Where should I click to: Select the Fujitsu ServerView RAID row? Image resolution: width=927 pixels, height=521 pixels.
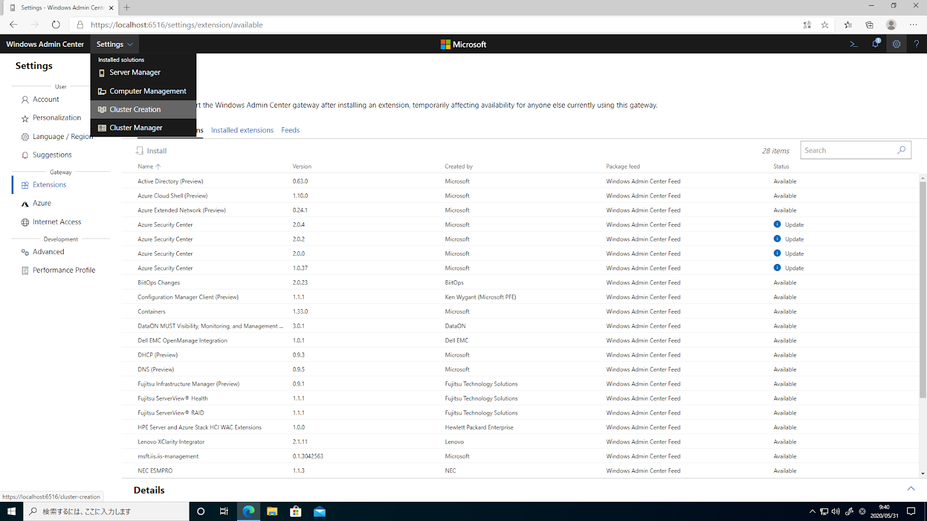point(520,413)
